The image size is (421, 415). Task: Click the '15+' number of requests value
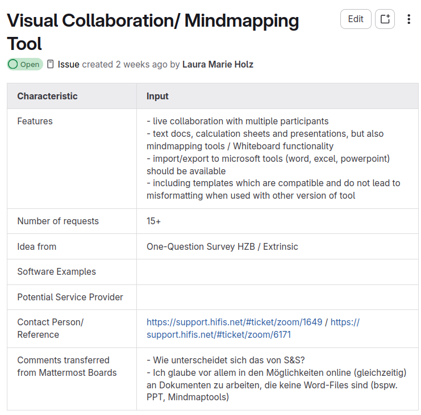tap(153, 221)
